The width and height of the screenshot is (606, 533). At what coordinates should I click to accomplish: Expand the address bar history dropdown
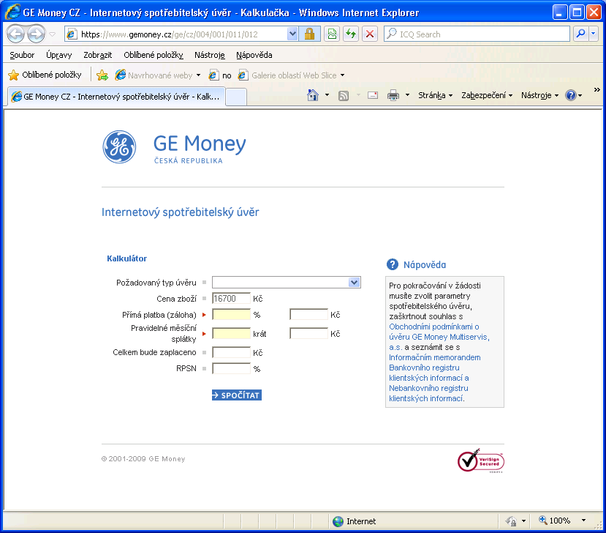[292, 34]
